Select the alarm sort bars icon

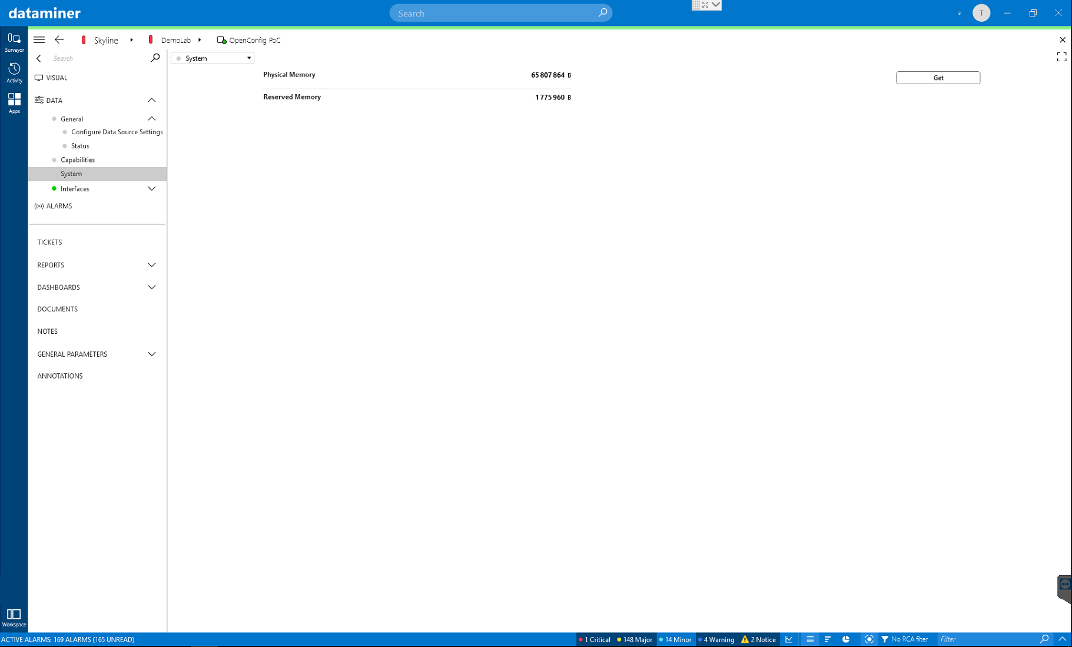(828, 639)
